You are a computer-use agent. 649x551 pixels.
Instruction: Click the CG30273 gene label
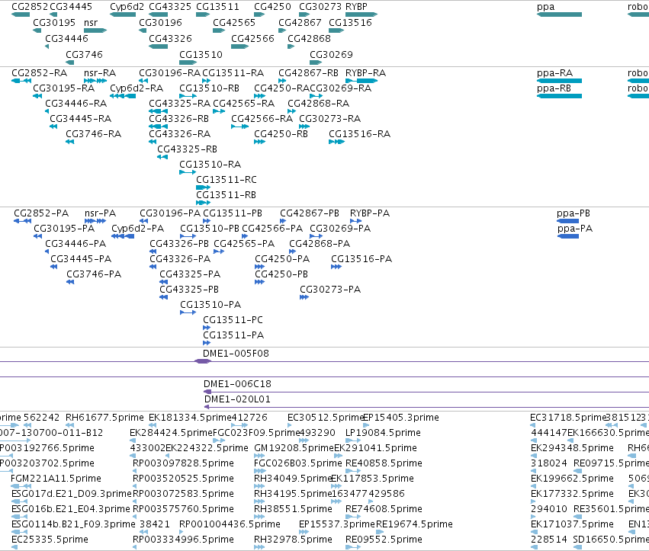pos(320,7)
